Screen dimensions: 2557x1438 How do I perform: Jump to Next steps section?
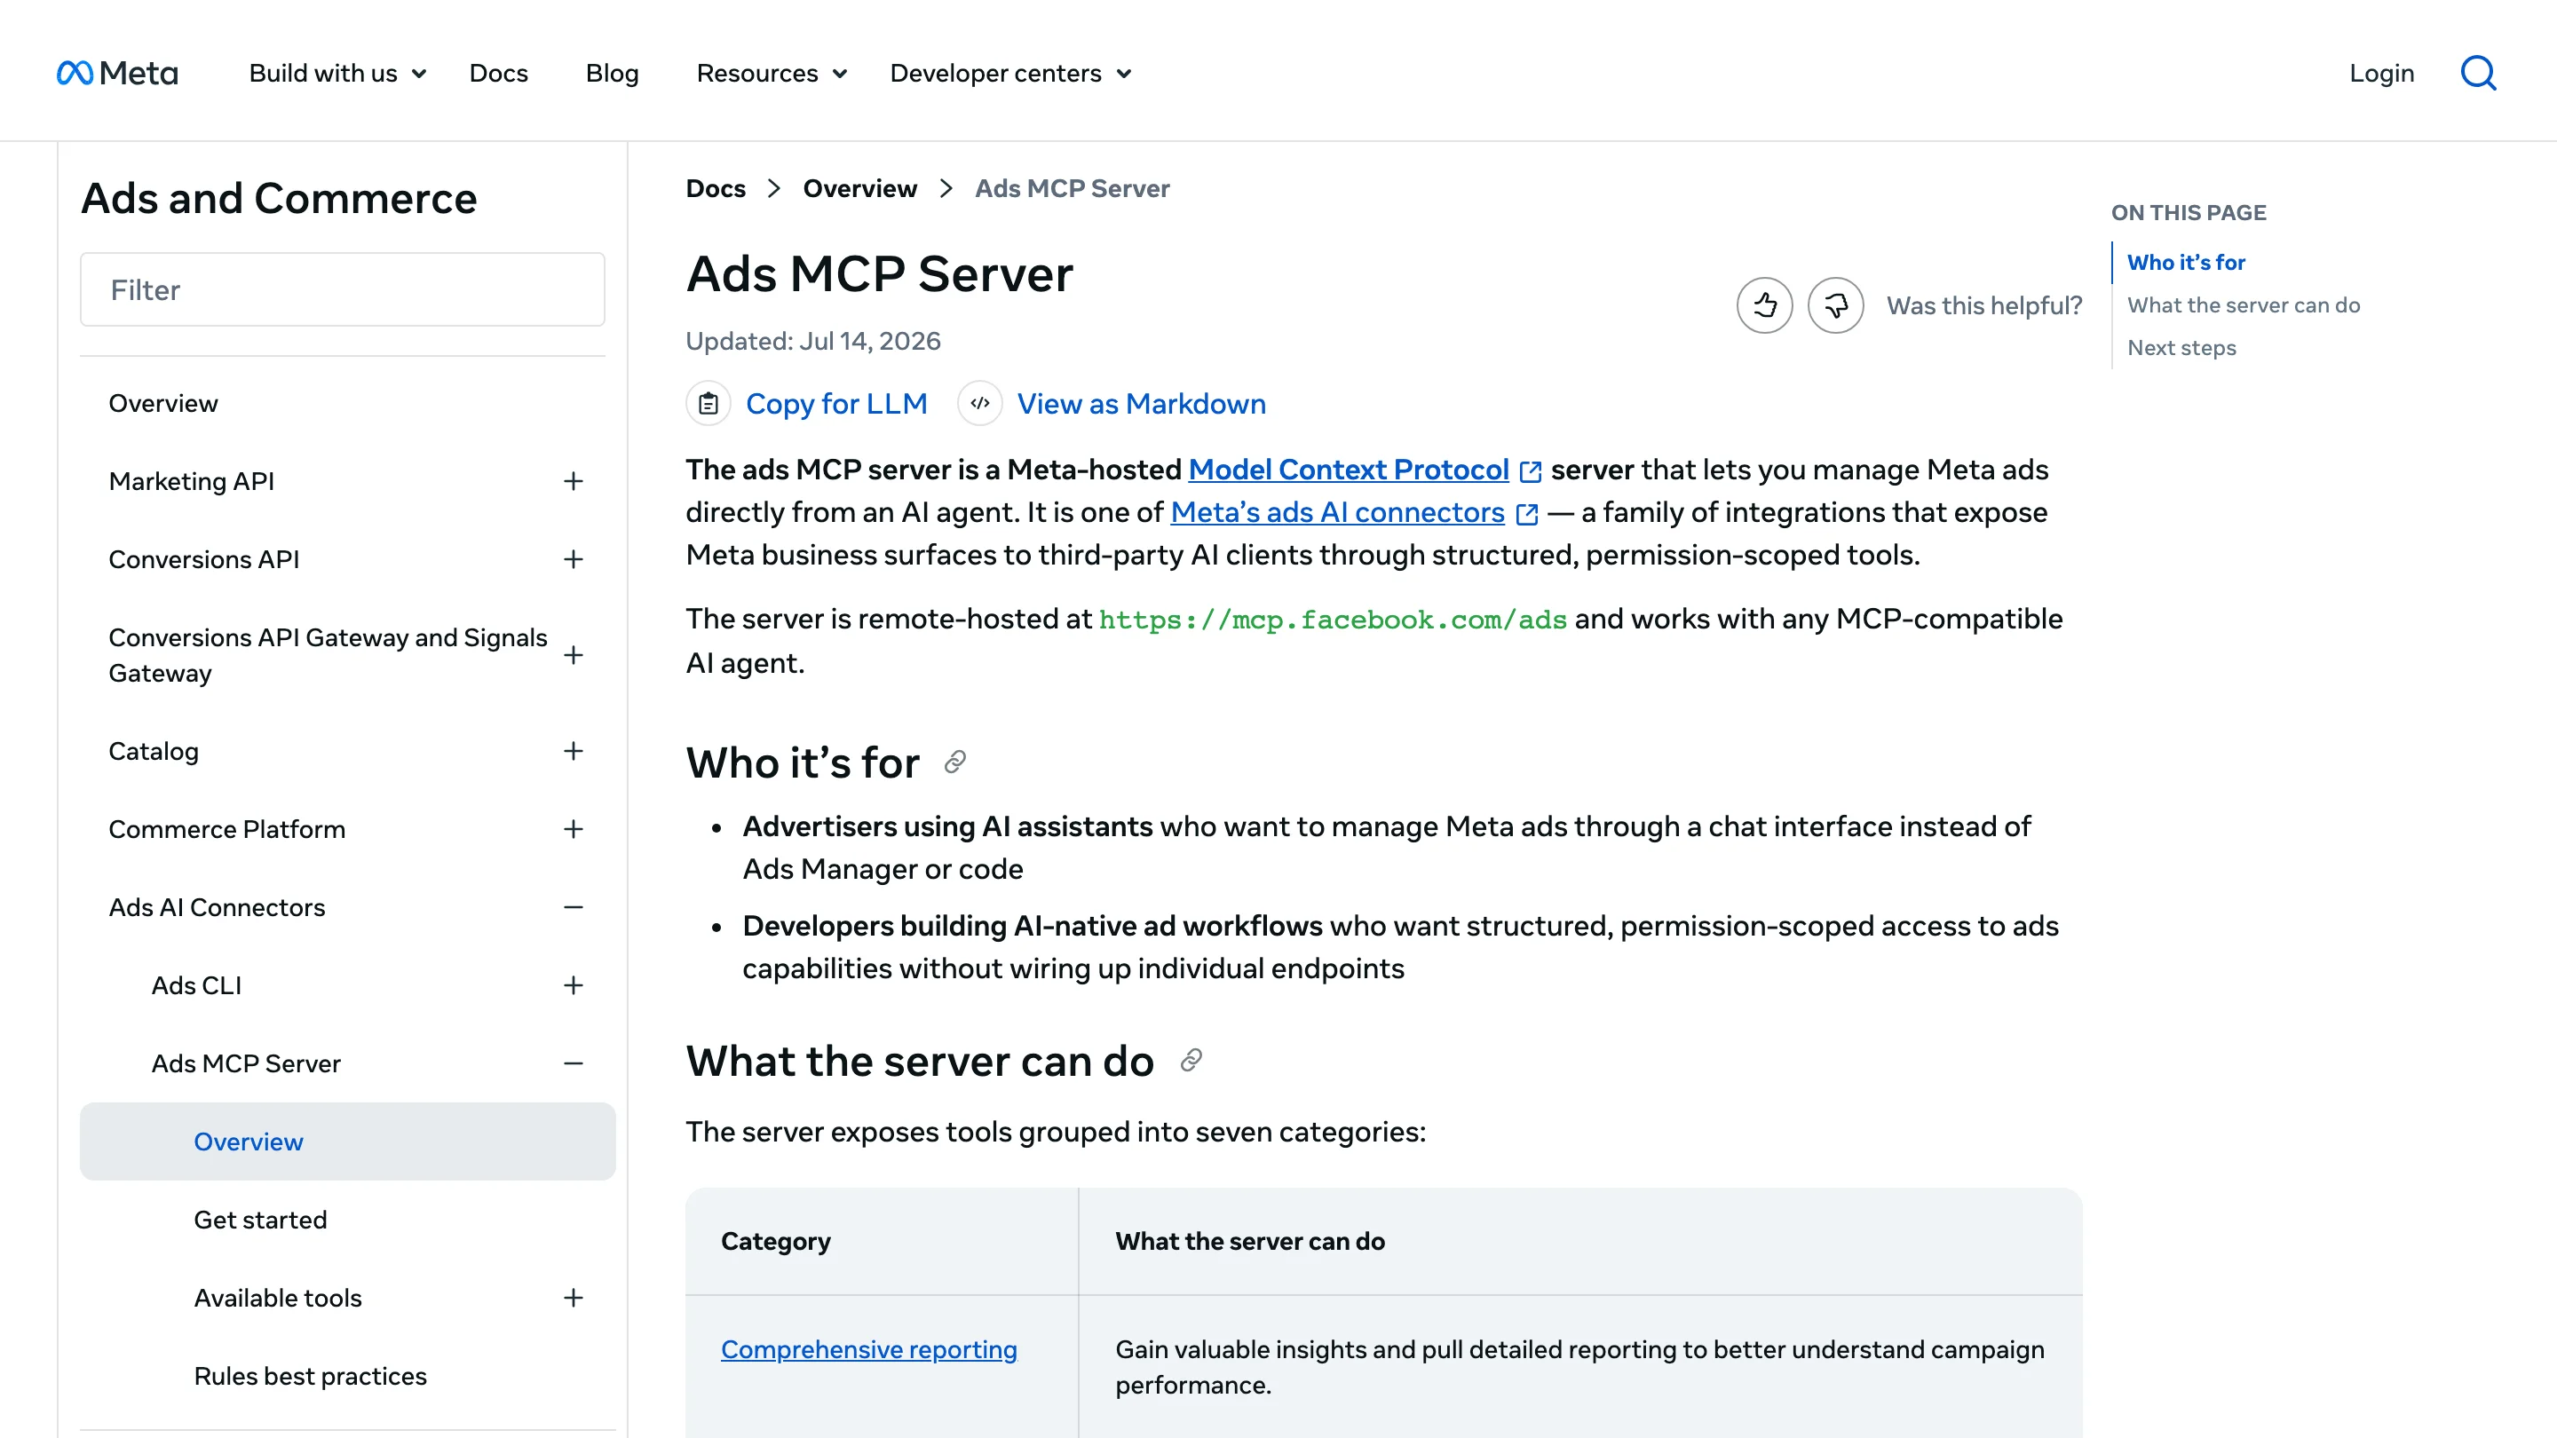point(2181,347)
